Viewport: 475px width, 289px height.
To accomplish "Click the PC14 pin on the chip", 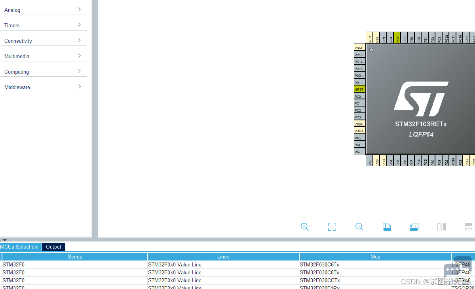I will point(360,61).
